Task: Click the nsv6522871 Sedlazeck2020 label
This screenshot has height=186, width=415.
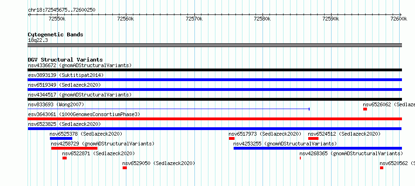Action: click(x=98, y=153)
